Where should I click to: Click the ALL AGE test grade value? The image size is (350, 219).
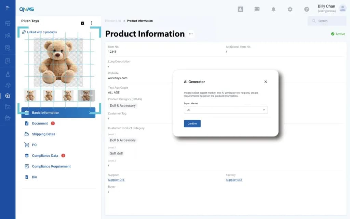114,92
